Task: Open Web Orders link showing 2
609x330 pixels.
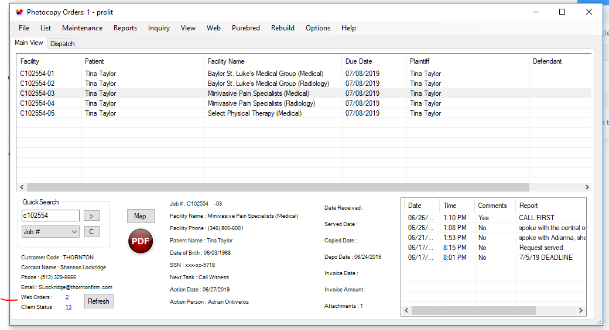Action: [x=67, y=297]
